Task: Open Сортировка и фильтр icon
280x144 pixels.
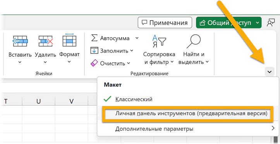Action: tap(159, 41)
